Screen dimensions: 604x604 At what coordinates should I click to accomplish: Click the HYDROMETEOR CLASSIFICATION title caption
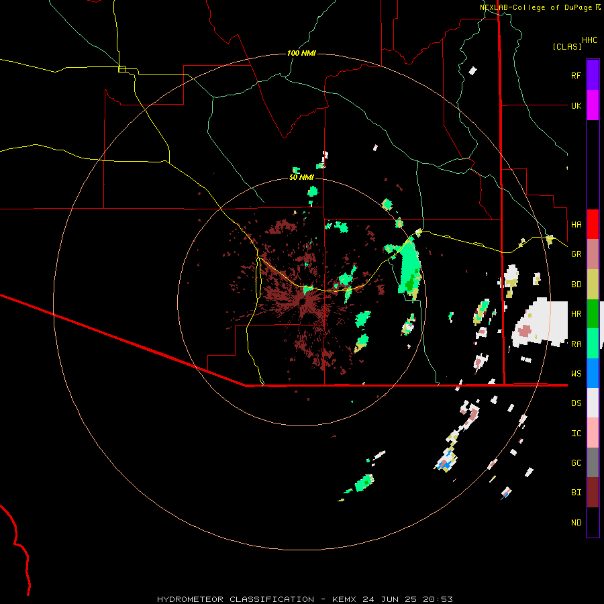236,599
